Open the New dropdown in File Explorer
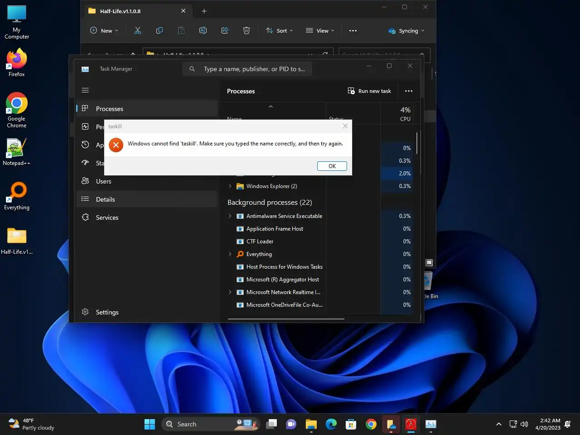 point(104,31)
